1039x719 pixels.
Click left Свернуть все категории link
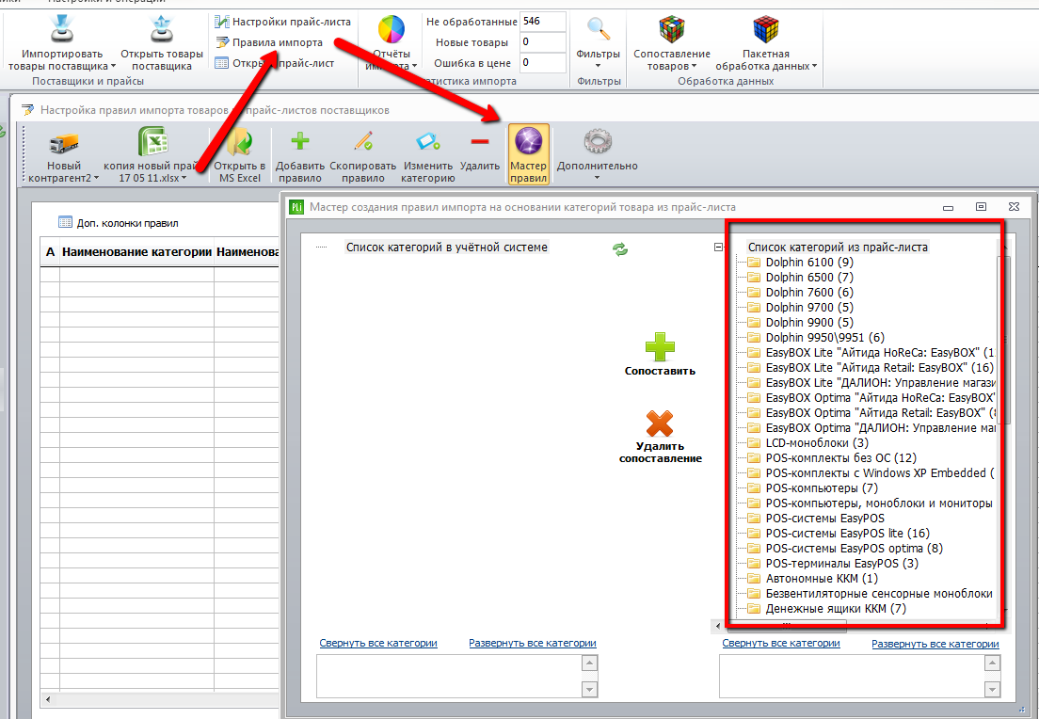click(378, 643)
